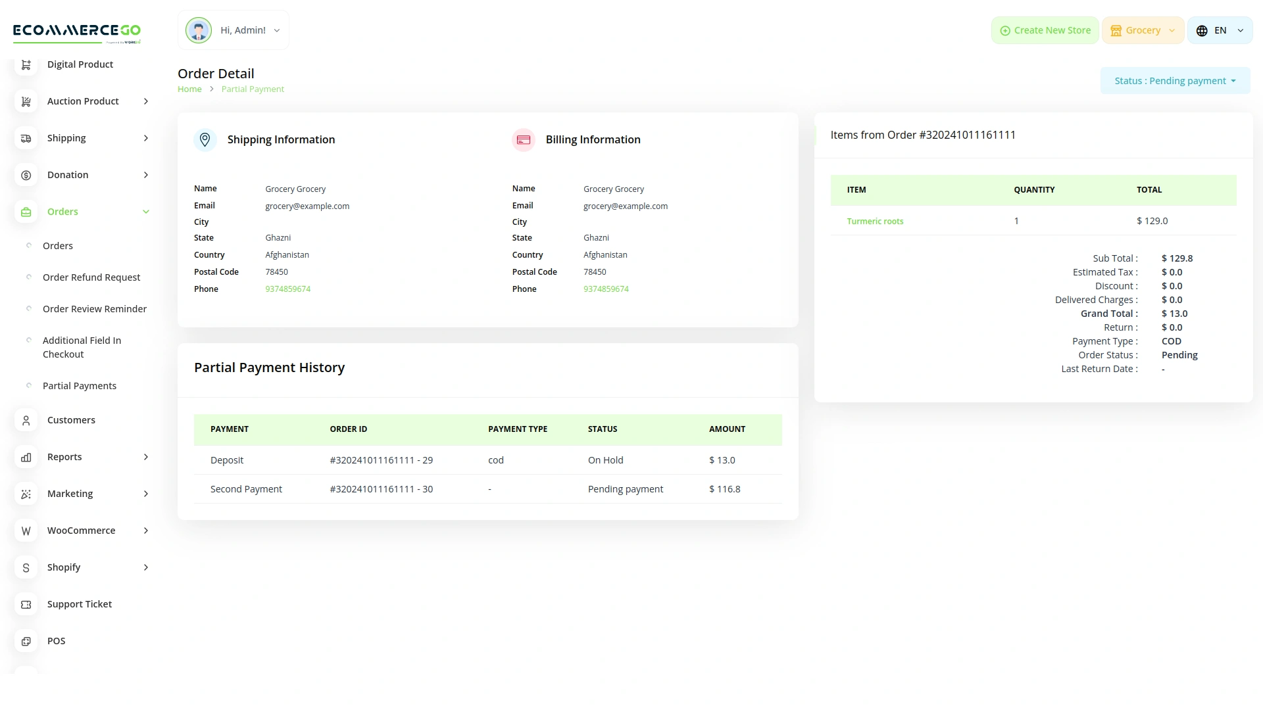The width and height of the screenshot is (1263, 710).
Task: Click the Home breadcrumb link
Action: pyautogui.click(x=189, y=89)
